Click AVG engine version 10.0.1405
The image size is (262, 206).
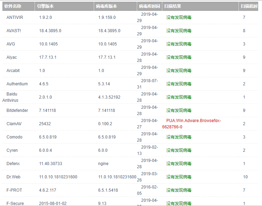[49, 44]
